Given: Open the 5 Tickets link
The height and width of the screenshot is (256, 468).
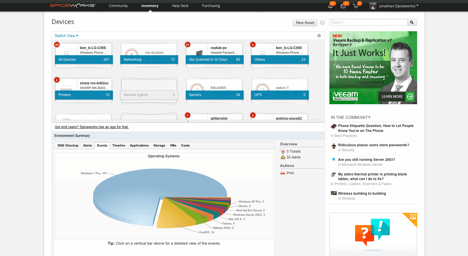Looking at the screenshot, I should pos(294,151).
